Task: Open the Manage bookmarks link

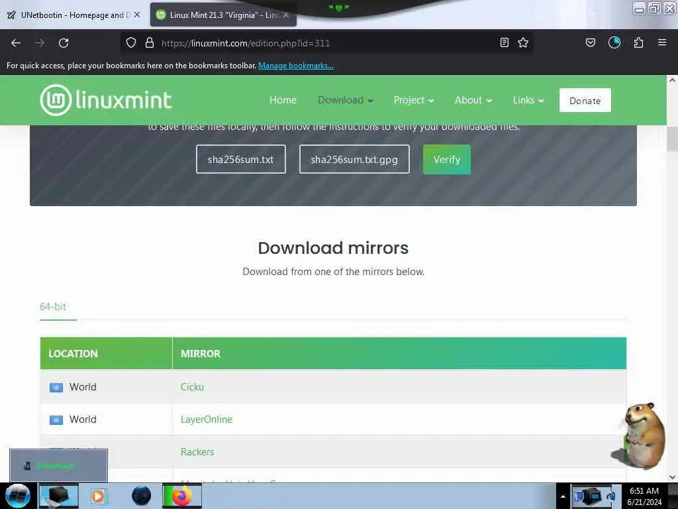Action: coord(296,66)
